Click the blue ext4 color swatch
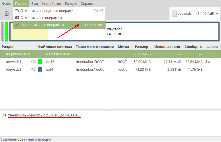Screen dimensions: 221x142 40,69
